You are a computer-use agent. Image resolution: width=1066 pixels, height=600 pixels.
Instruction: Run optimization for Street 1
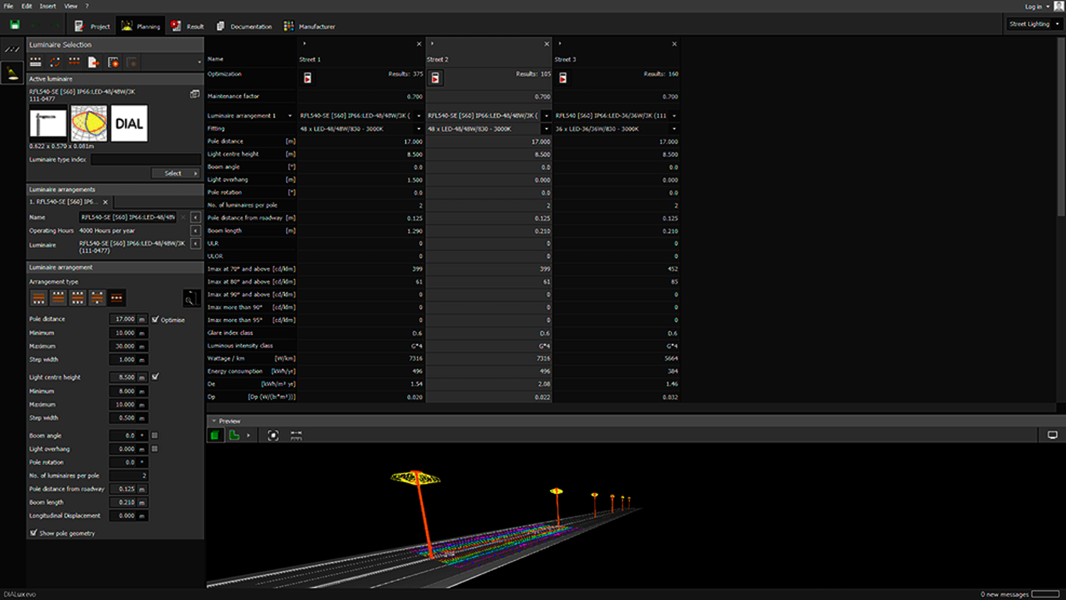point(308,78)
